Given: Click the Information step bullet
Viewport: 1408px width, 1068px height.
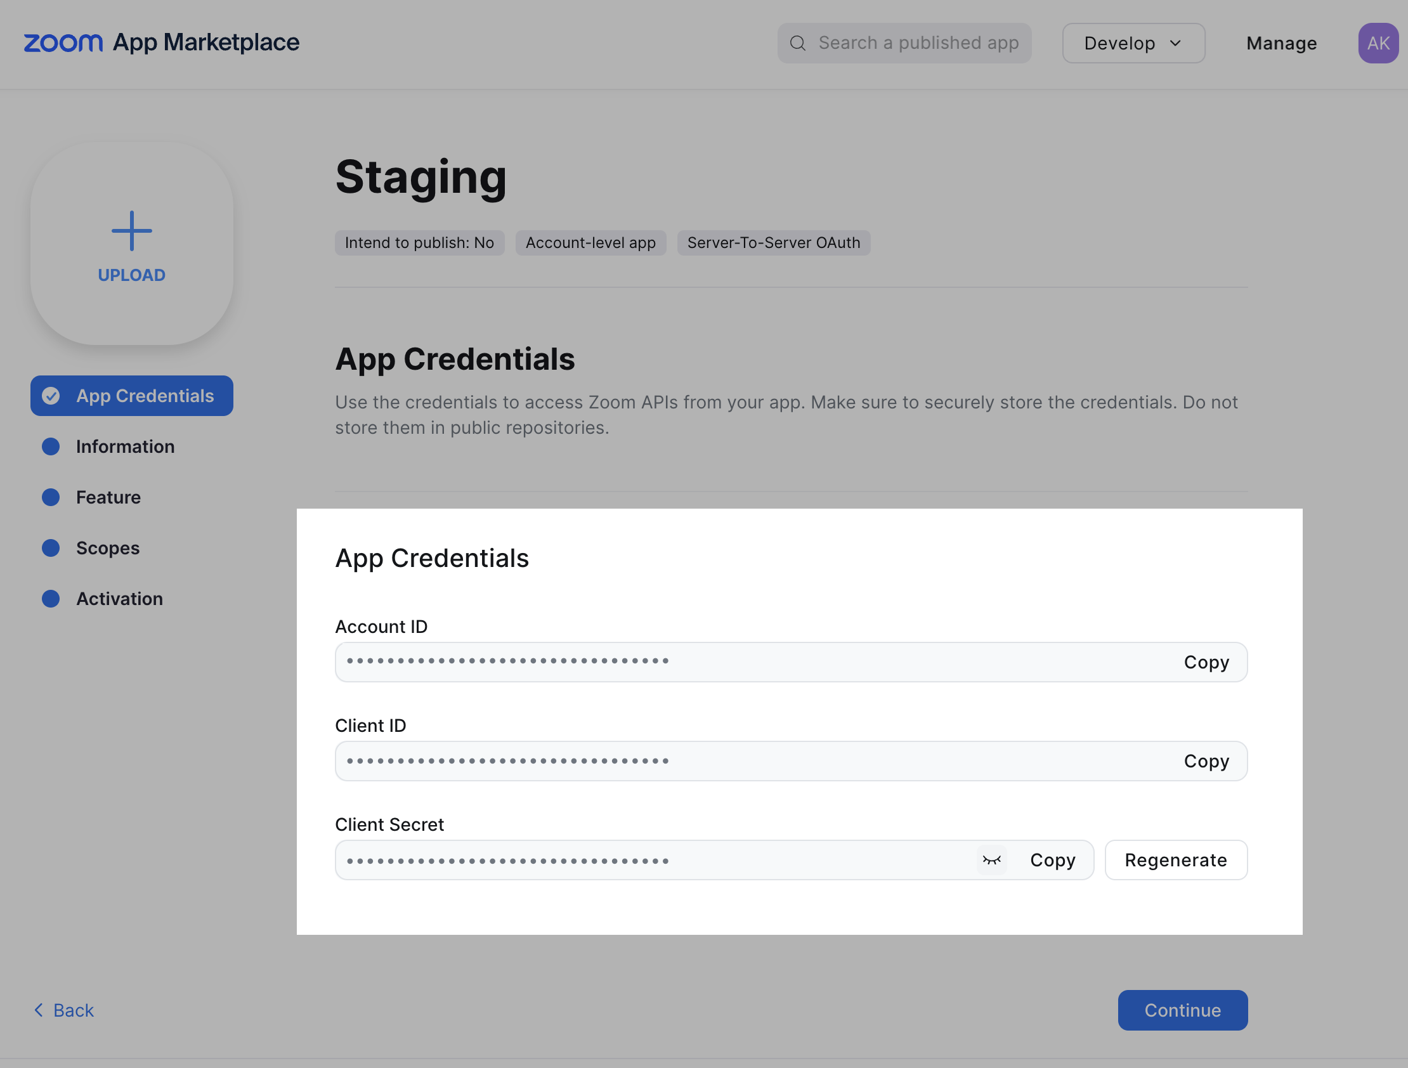Looking at the screenshot, I should tap(51, 447).
